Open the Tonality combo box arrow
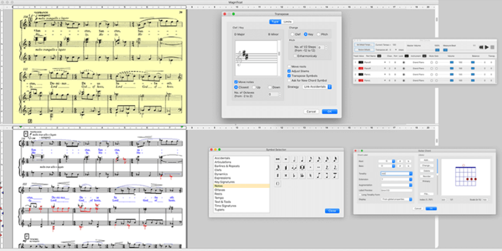This screenshot has width=502, height=251. click(411, 173)
